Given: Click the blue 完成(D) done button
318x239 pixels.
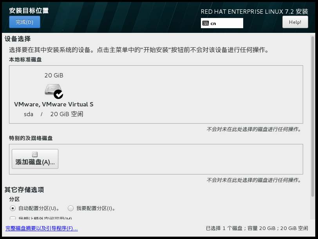Looking at the screenshot, I should pos(25,22).
